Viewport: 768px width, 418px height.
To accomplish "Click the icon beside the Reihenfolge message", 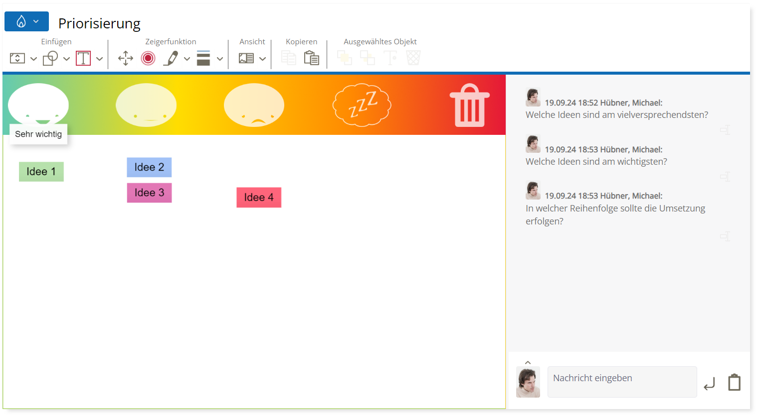I will point(725,236).
